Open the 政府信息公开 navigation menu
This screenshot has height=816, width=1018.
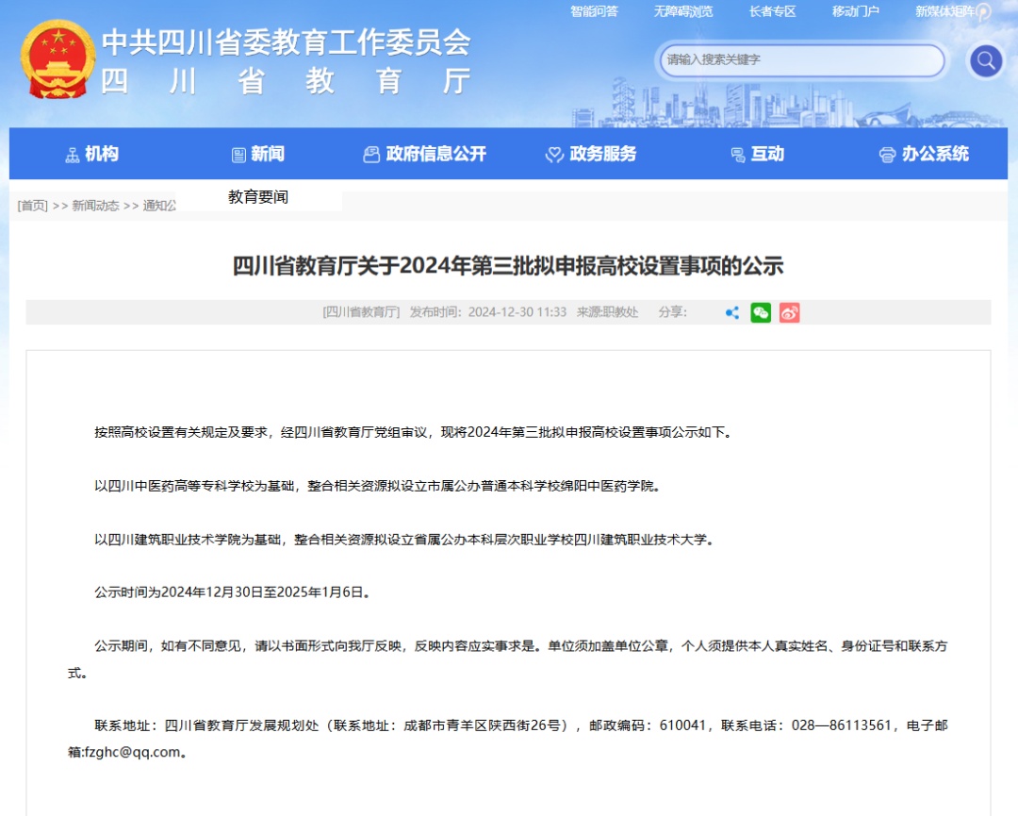425,154
